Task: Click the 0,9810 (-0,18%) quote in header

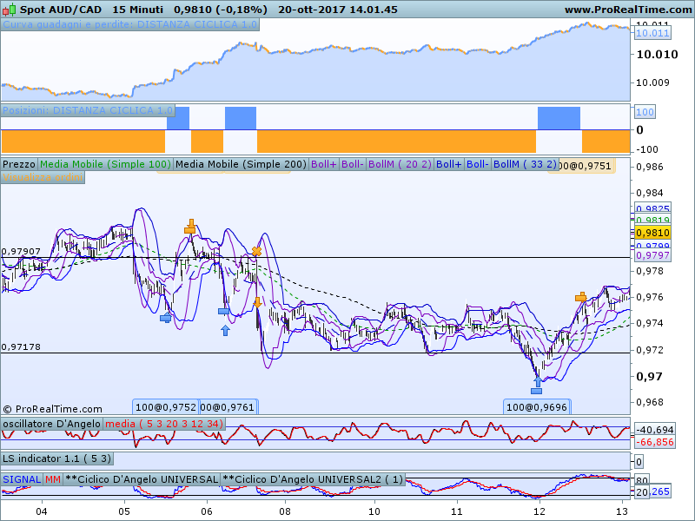Action: coord(221,10)
